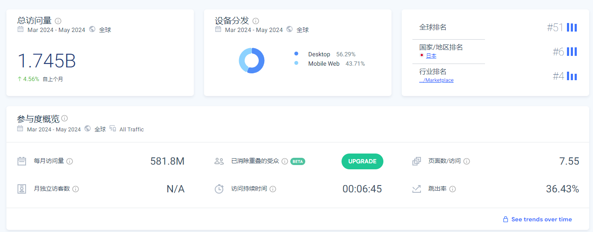Click pages icon beside 页面数/访问

[417, 161]
